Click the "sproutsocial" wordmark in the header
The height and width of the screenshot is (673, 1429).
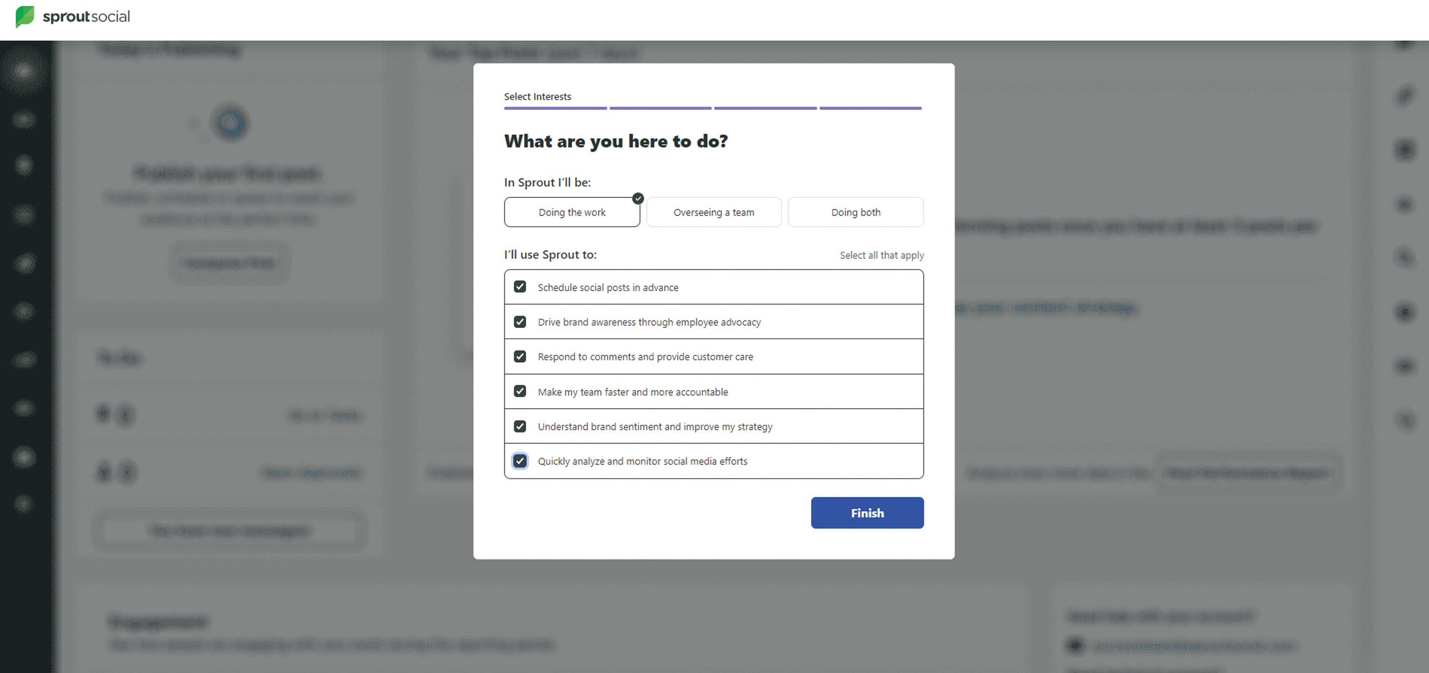(x=87, y=17)
